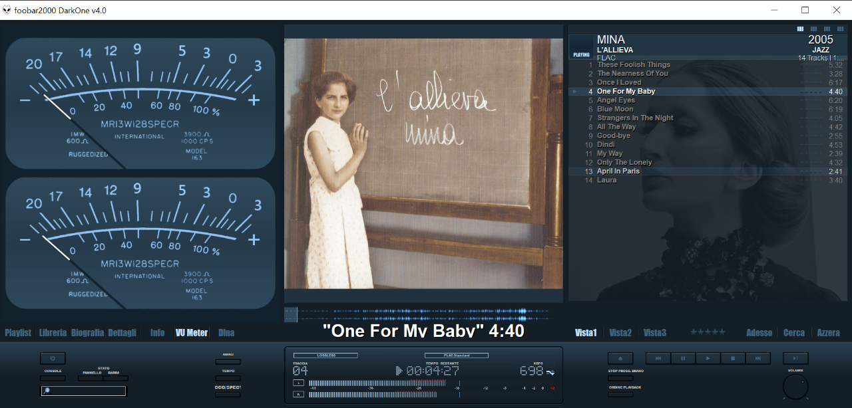The width and height of the screenshot is (852, 408).
Task: Click the L'allieva album cover art
Action: pos(423,163)
